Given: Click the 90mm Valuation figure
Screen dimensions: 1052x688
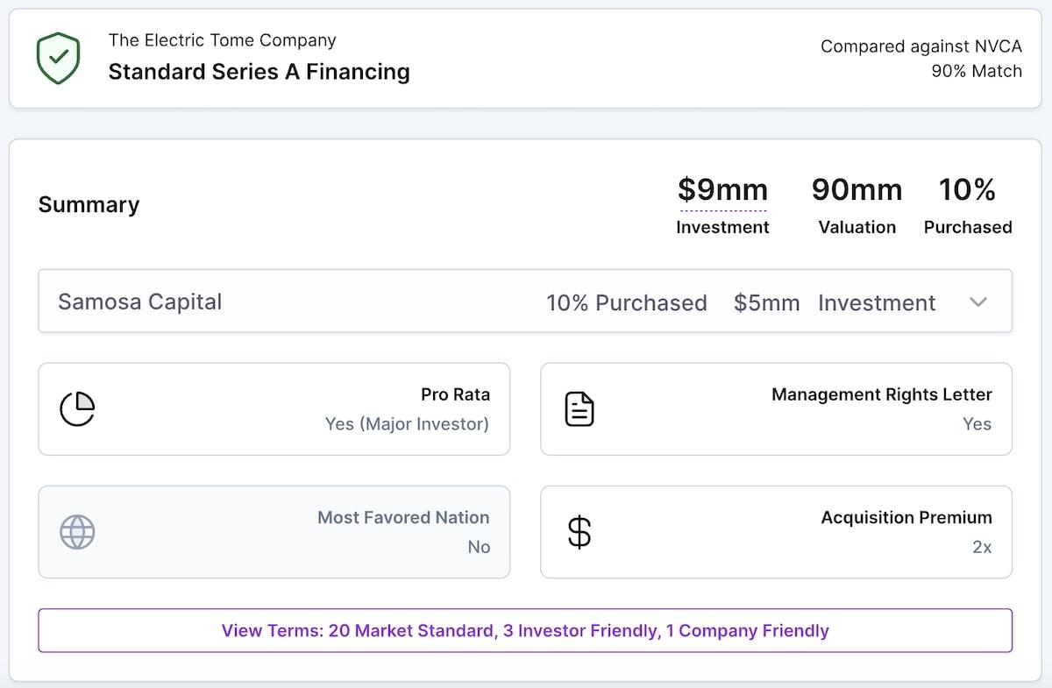Looking at the screenshot, I should (x=857, y=190).
